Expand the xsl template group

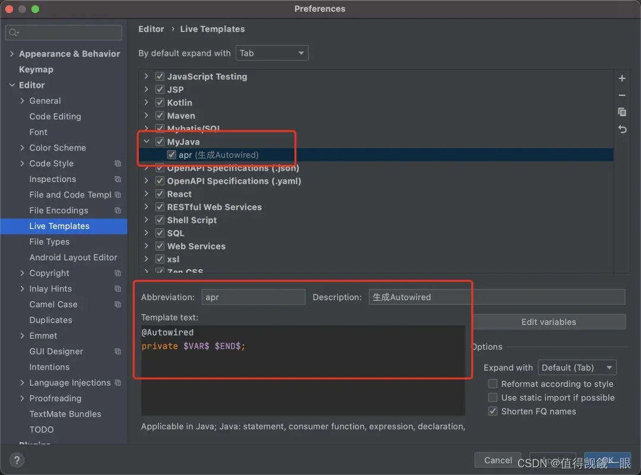point(147,259)
